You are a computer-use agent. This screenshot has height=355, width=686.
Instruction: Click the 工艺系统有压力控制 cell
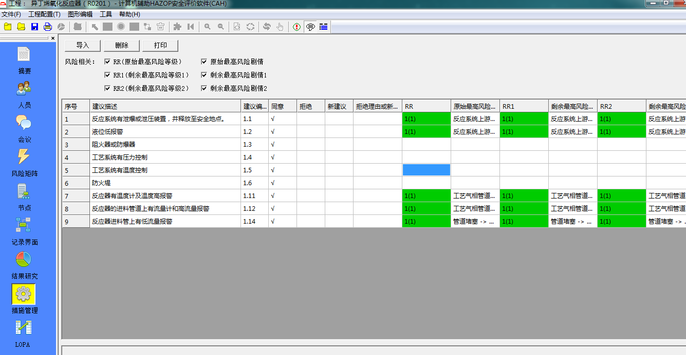pos(165,157)
